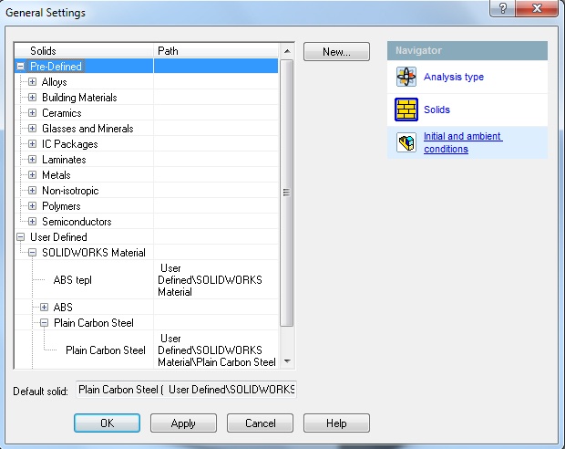Expand the Building Materials category

point(32,97)
